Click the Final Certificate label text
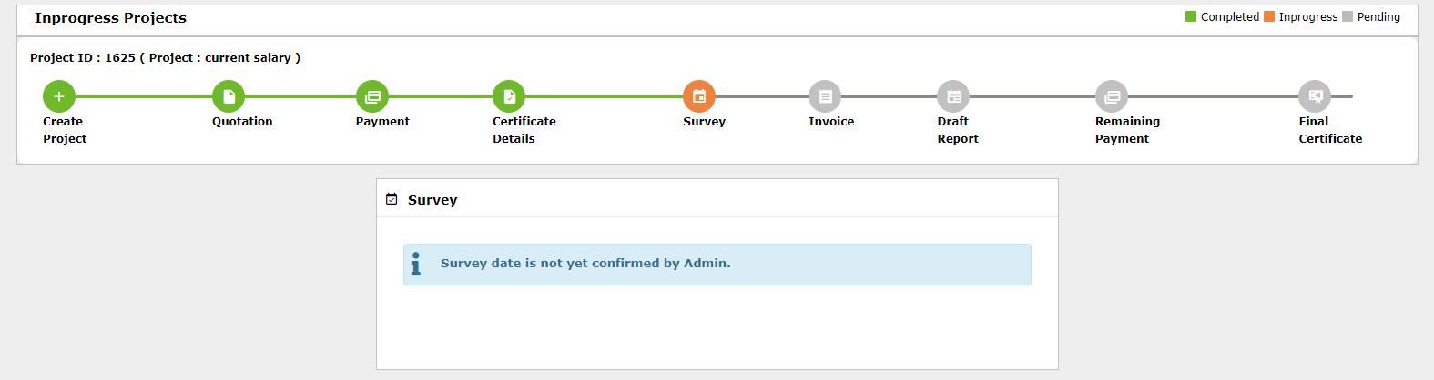Image resolution: width=1434 pixels, height=380 pixels. (x=1330, y=130)
